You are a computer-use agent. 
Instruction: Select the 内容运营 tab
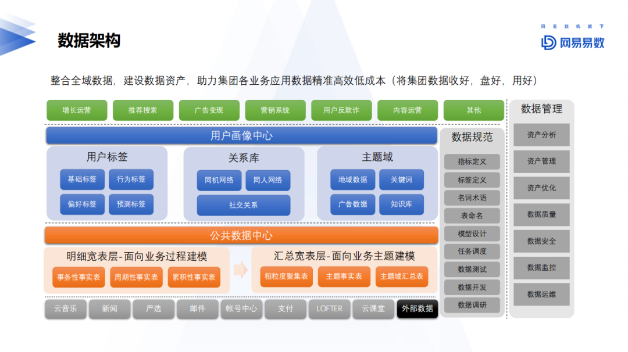407,110
